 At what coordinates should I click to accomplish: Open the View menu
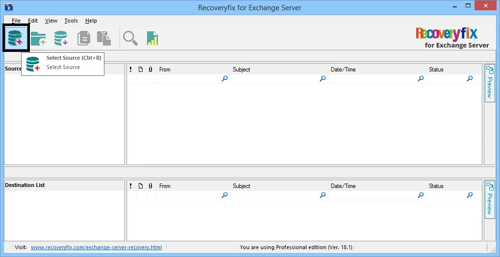pos(51,21)
